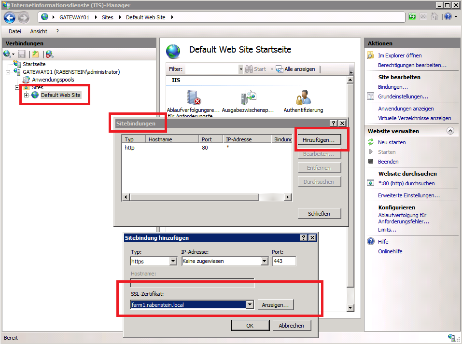
Task: Open the Ansicht menu
Action: pyautogui.click(x=39, y=31)
